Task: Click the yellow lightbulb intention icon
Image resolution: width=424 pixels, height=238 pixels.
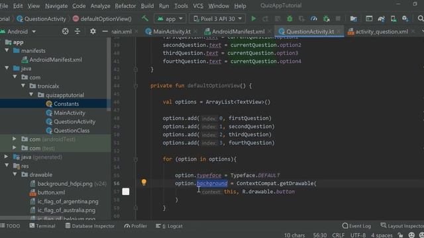Action: coord(144,182)
